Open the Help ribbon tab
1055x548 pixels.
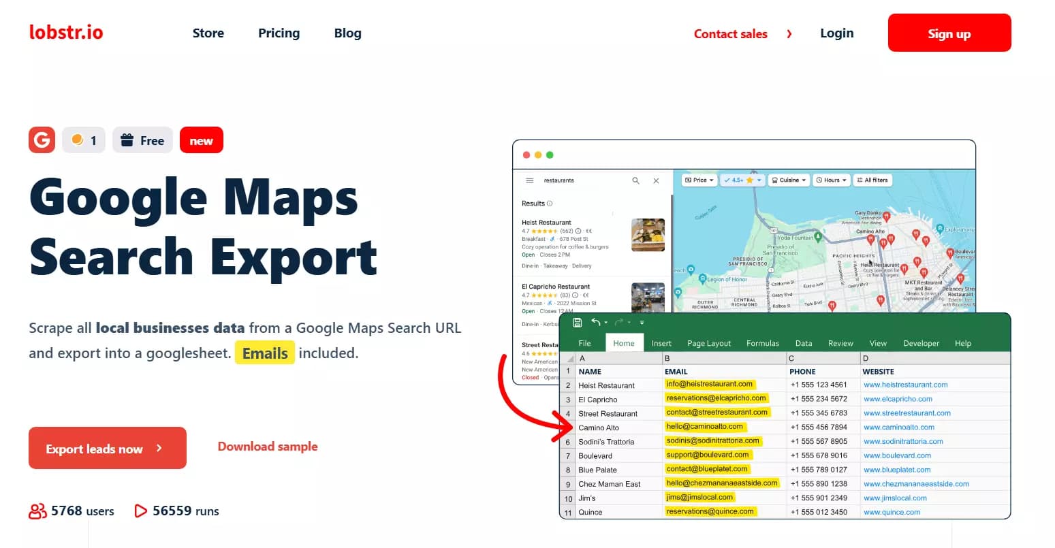point(963,343)
